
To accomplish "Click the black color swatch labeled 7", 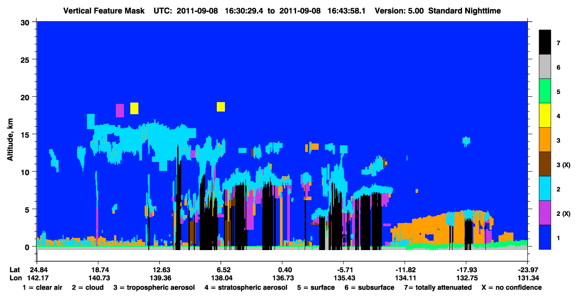I will point(545,43).
